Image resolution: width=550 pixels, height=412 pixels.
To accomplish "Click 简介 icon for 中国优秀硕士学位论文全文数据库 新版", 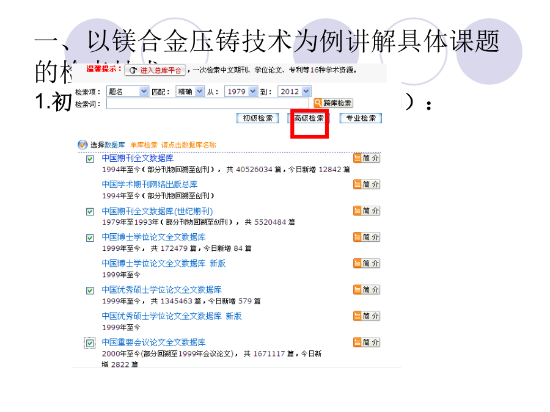I will tap(367, 316).
